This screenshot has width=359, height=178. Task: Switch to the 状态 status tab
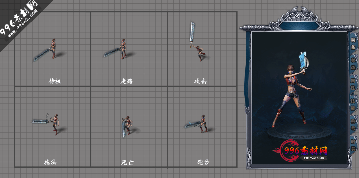(353, 64)
